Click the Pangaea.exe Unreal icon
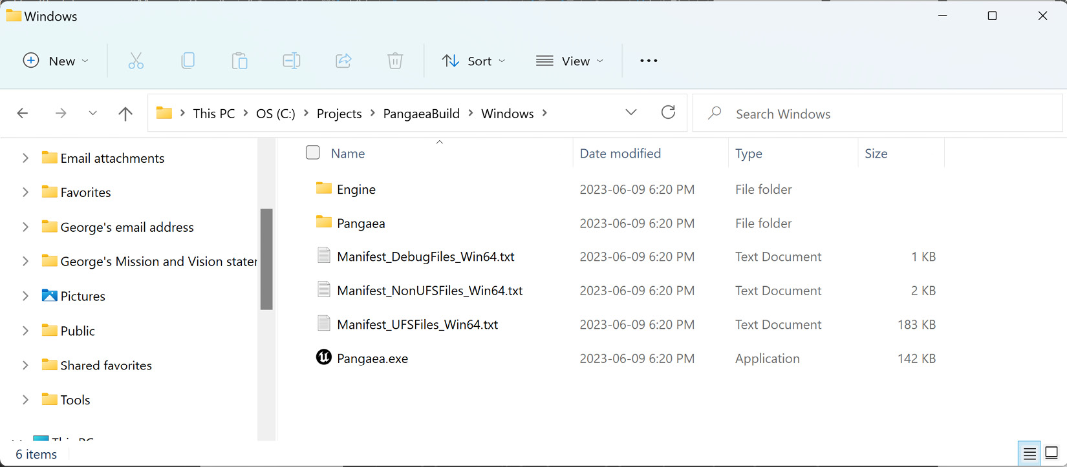The width and height of the screenshot is (1067, 467). pos(324,357)
